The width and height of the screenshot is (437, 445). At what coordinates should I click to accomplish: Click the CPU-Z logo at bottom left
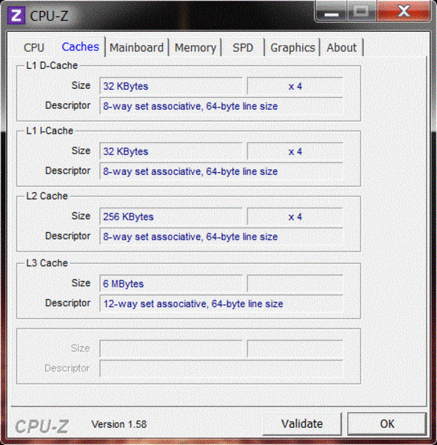[42, 426]
